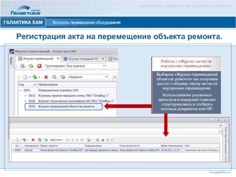Close the Журнал Операций ОС tab
Viewport: 236px width, 177px height.
click(x=103, y=59)
